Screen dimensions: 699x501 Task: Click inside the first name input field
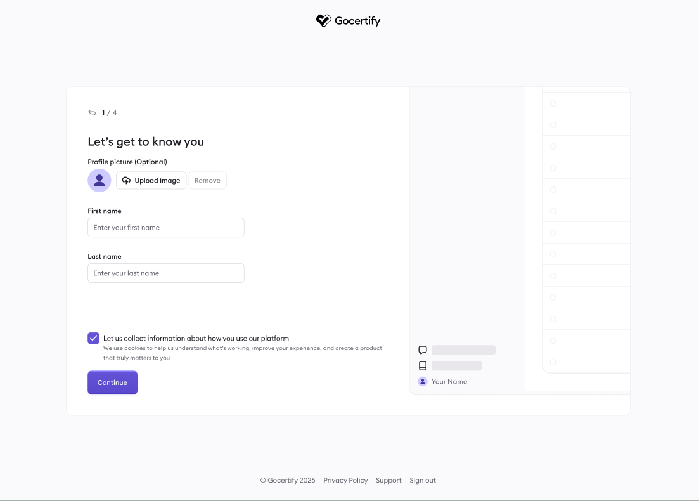pos(165,227)
